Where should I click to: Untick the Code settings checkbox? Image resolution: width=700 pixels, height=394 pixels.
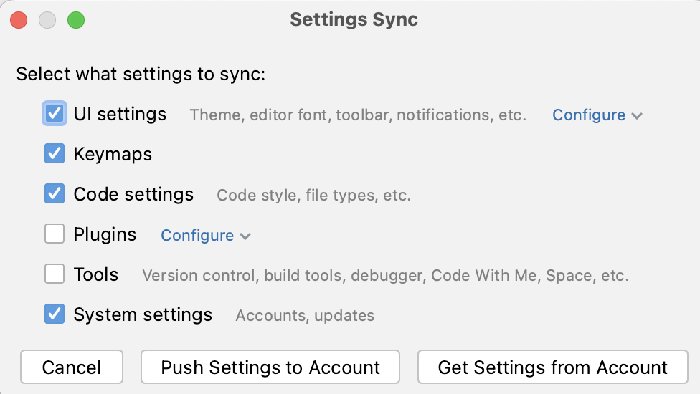pos(55,193)
